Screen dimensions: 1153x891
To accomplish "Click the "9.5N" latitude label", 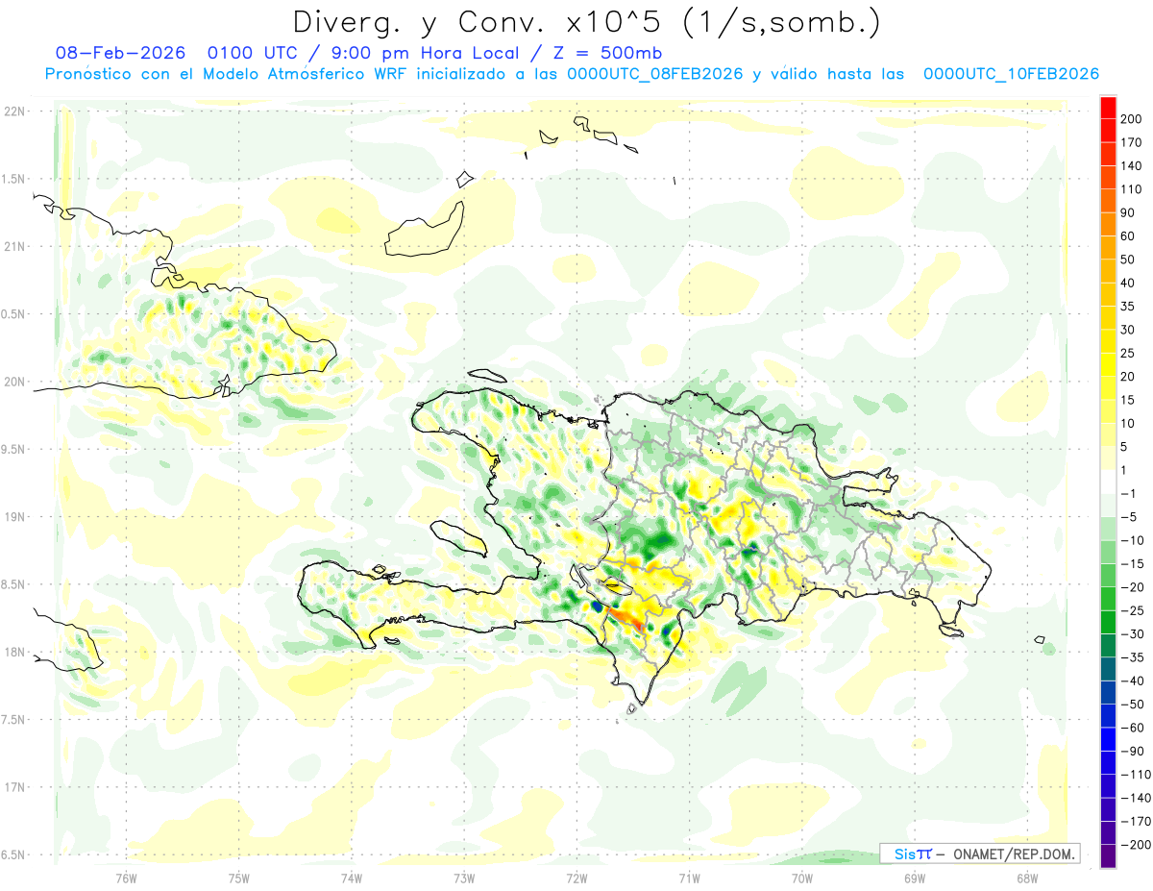I will pyautogui.click(x=14, y=449).
